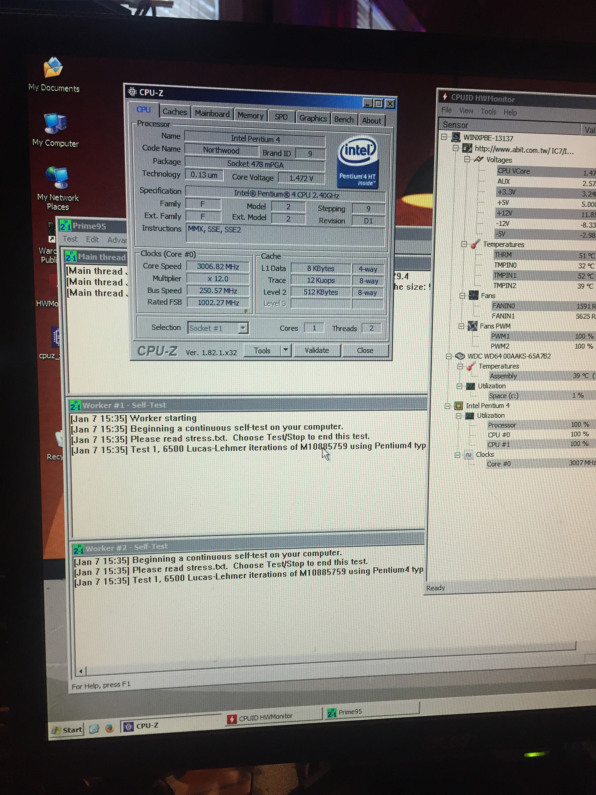Open the View menu in HWMonitor

coord(466,111)
